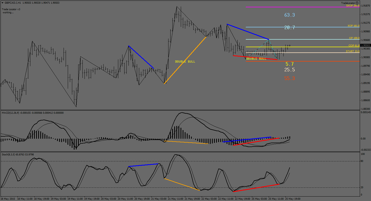
Task: Click the red 55.3 value
Action: (x=289, y=78)
